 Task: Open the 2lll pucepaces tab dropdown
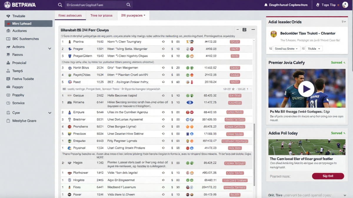tap(133, 16)
